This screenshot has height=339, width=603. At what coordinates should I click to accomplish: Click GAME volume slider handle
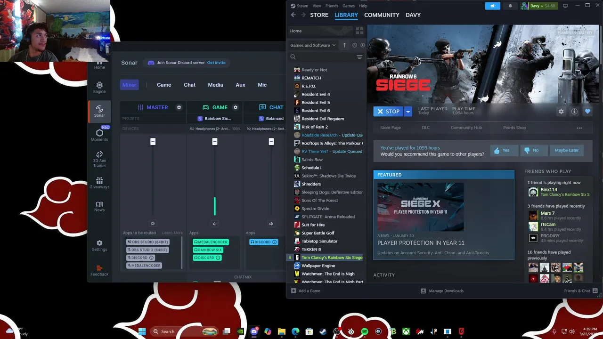point(214,142)
